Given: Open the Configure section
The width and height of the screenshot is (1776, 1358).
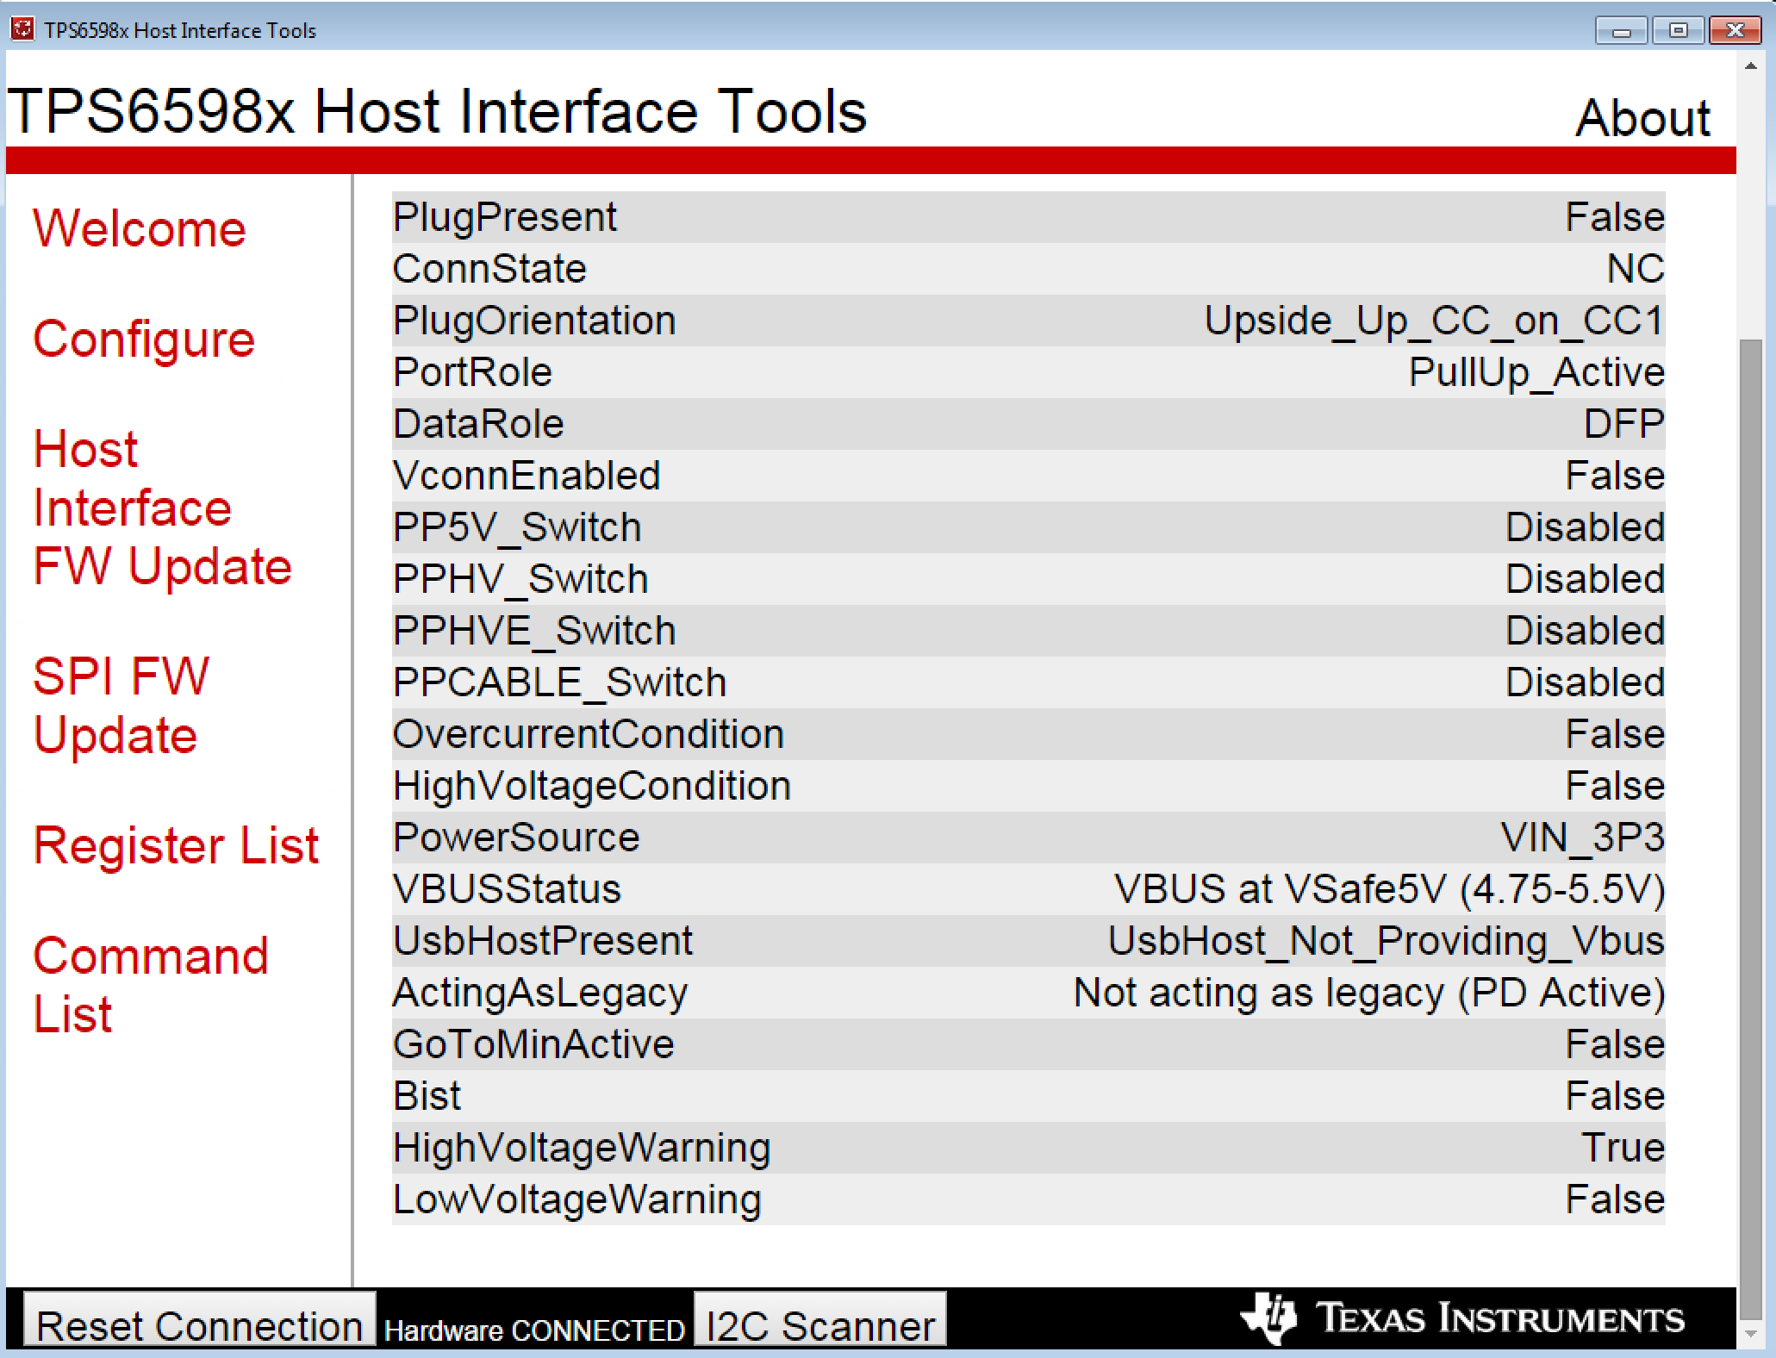Looking at the screenshot, I should point(144,339).
